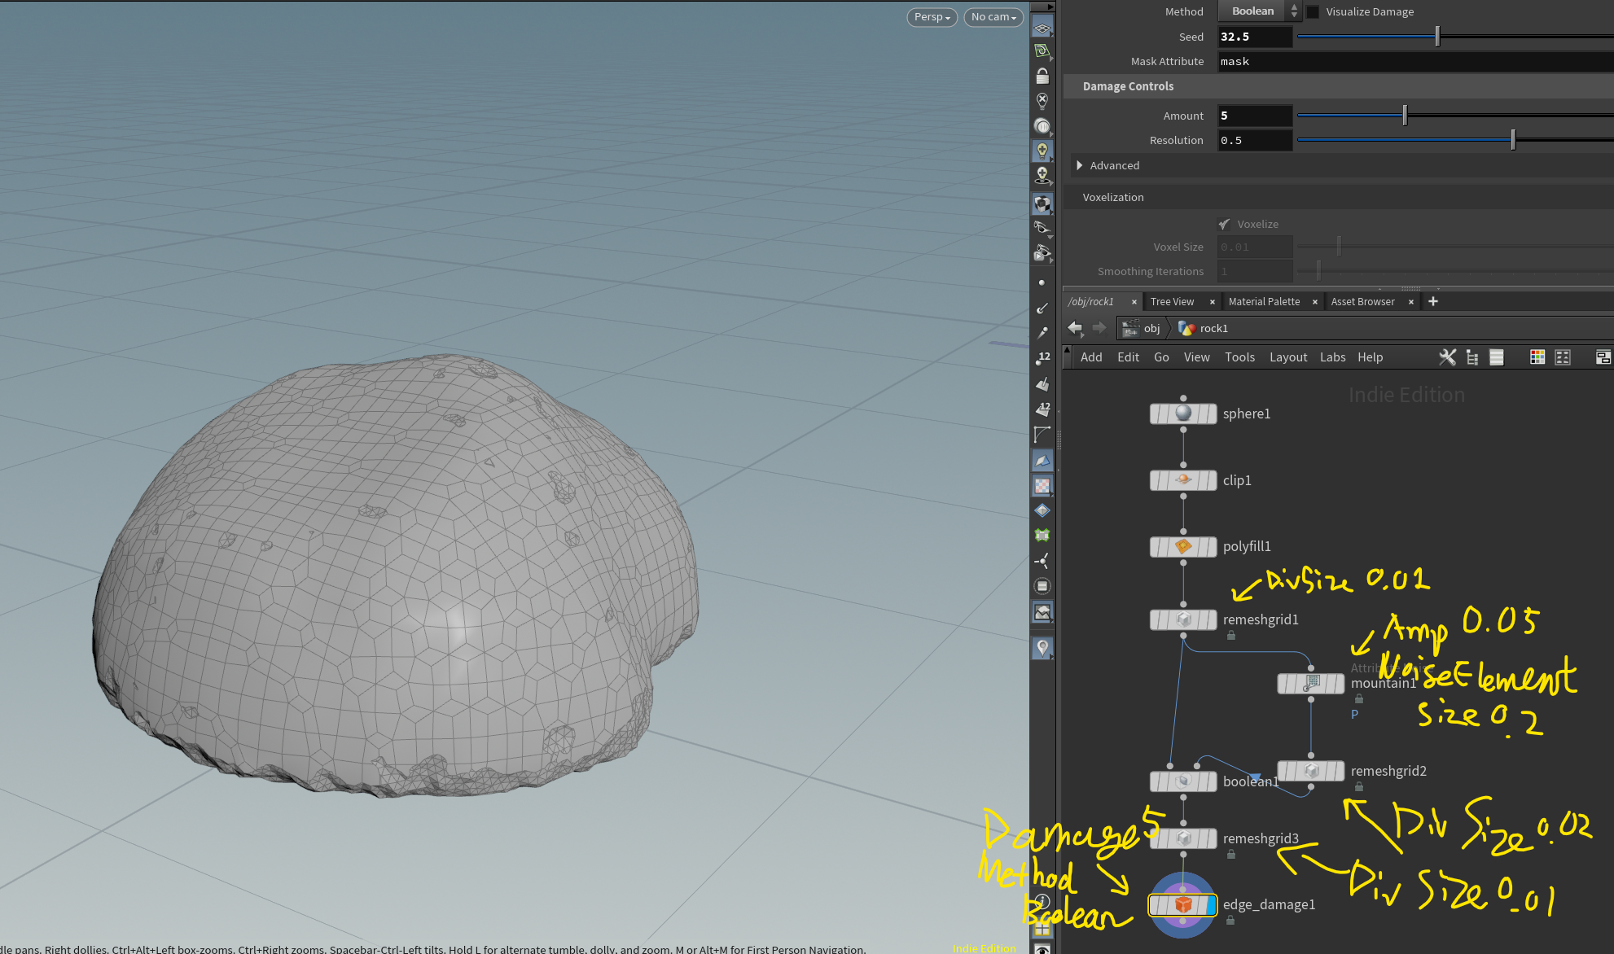The height and width of the screenshot is (954, 1614).
Task: Open the No cam camera dropdown
Action: [x=993, y=17]
